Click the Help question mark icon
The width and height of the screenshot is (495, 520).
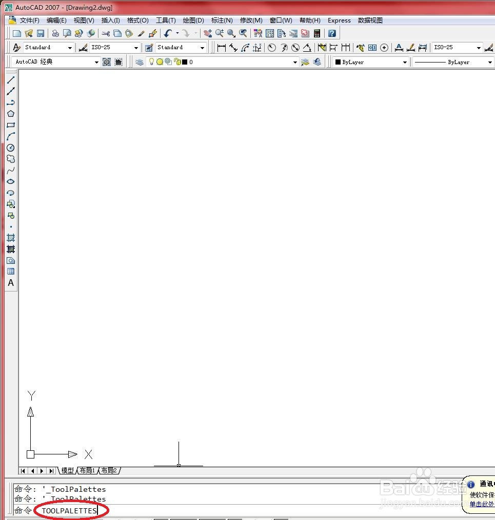(x=332, y=33)
